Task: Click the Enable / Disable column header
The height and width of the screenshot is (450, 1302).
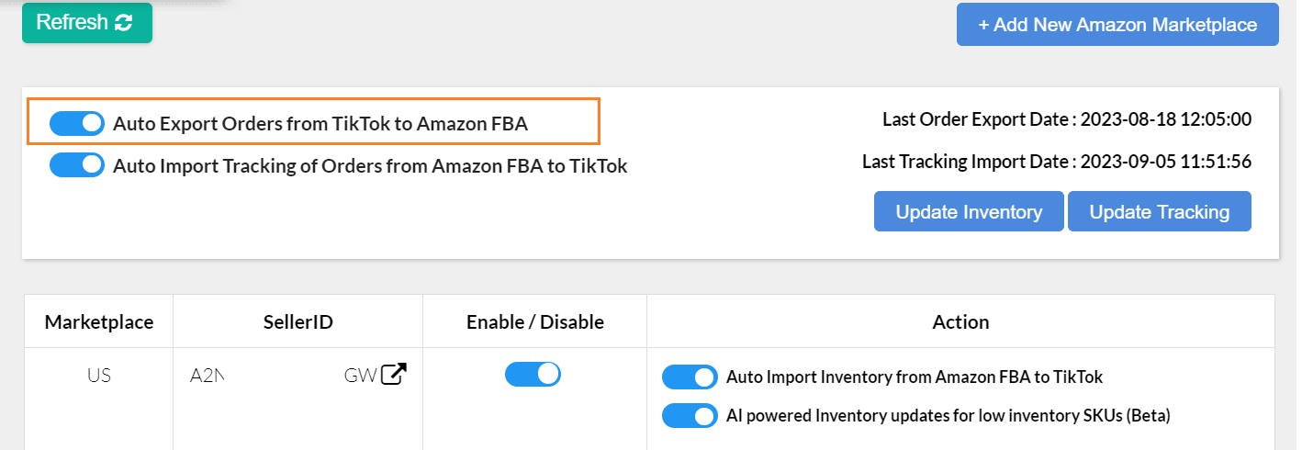Action: click(534, 321)
